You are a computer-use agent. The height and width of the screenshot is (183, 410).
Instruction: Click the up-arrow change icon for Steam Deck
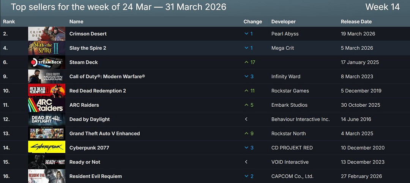(246, 62)
